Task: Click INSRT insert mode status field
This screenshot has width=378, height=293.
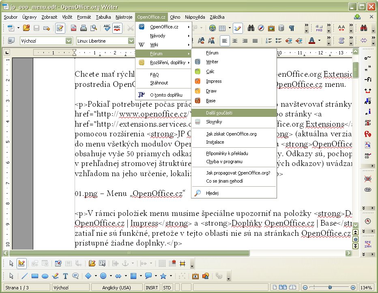Action: (x=152, y=288)
